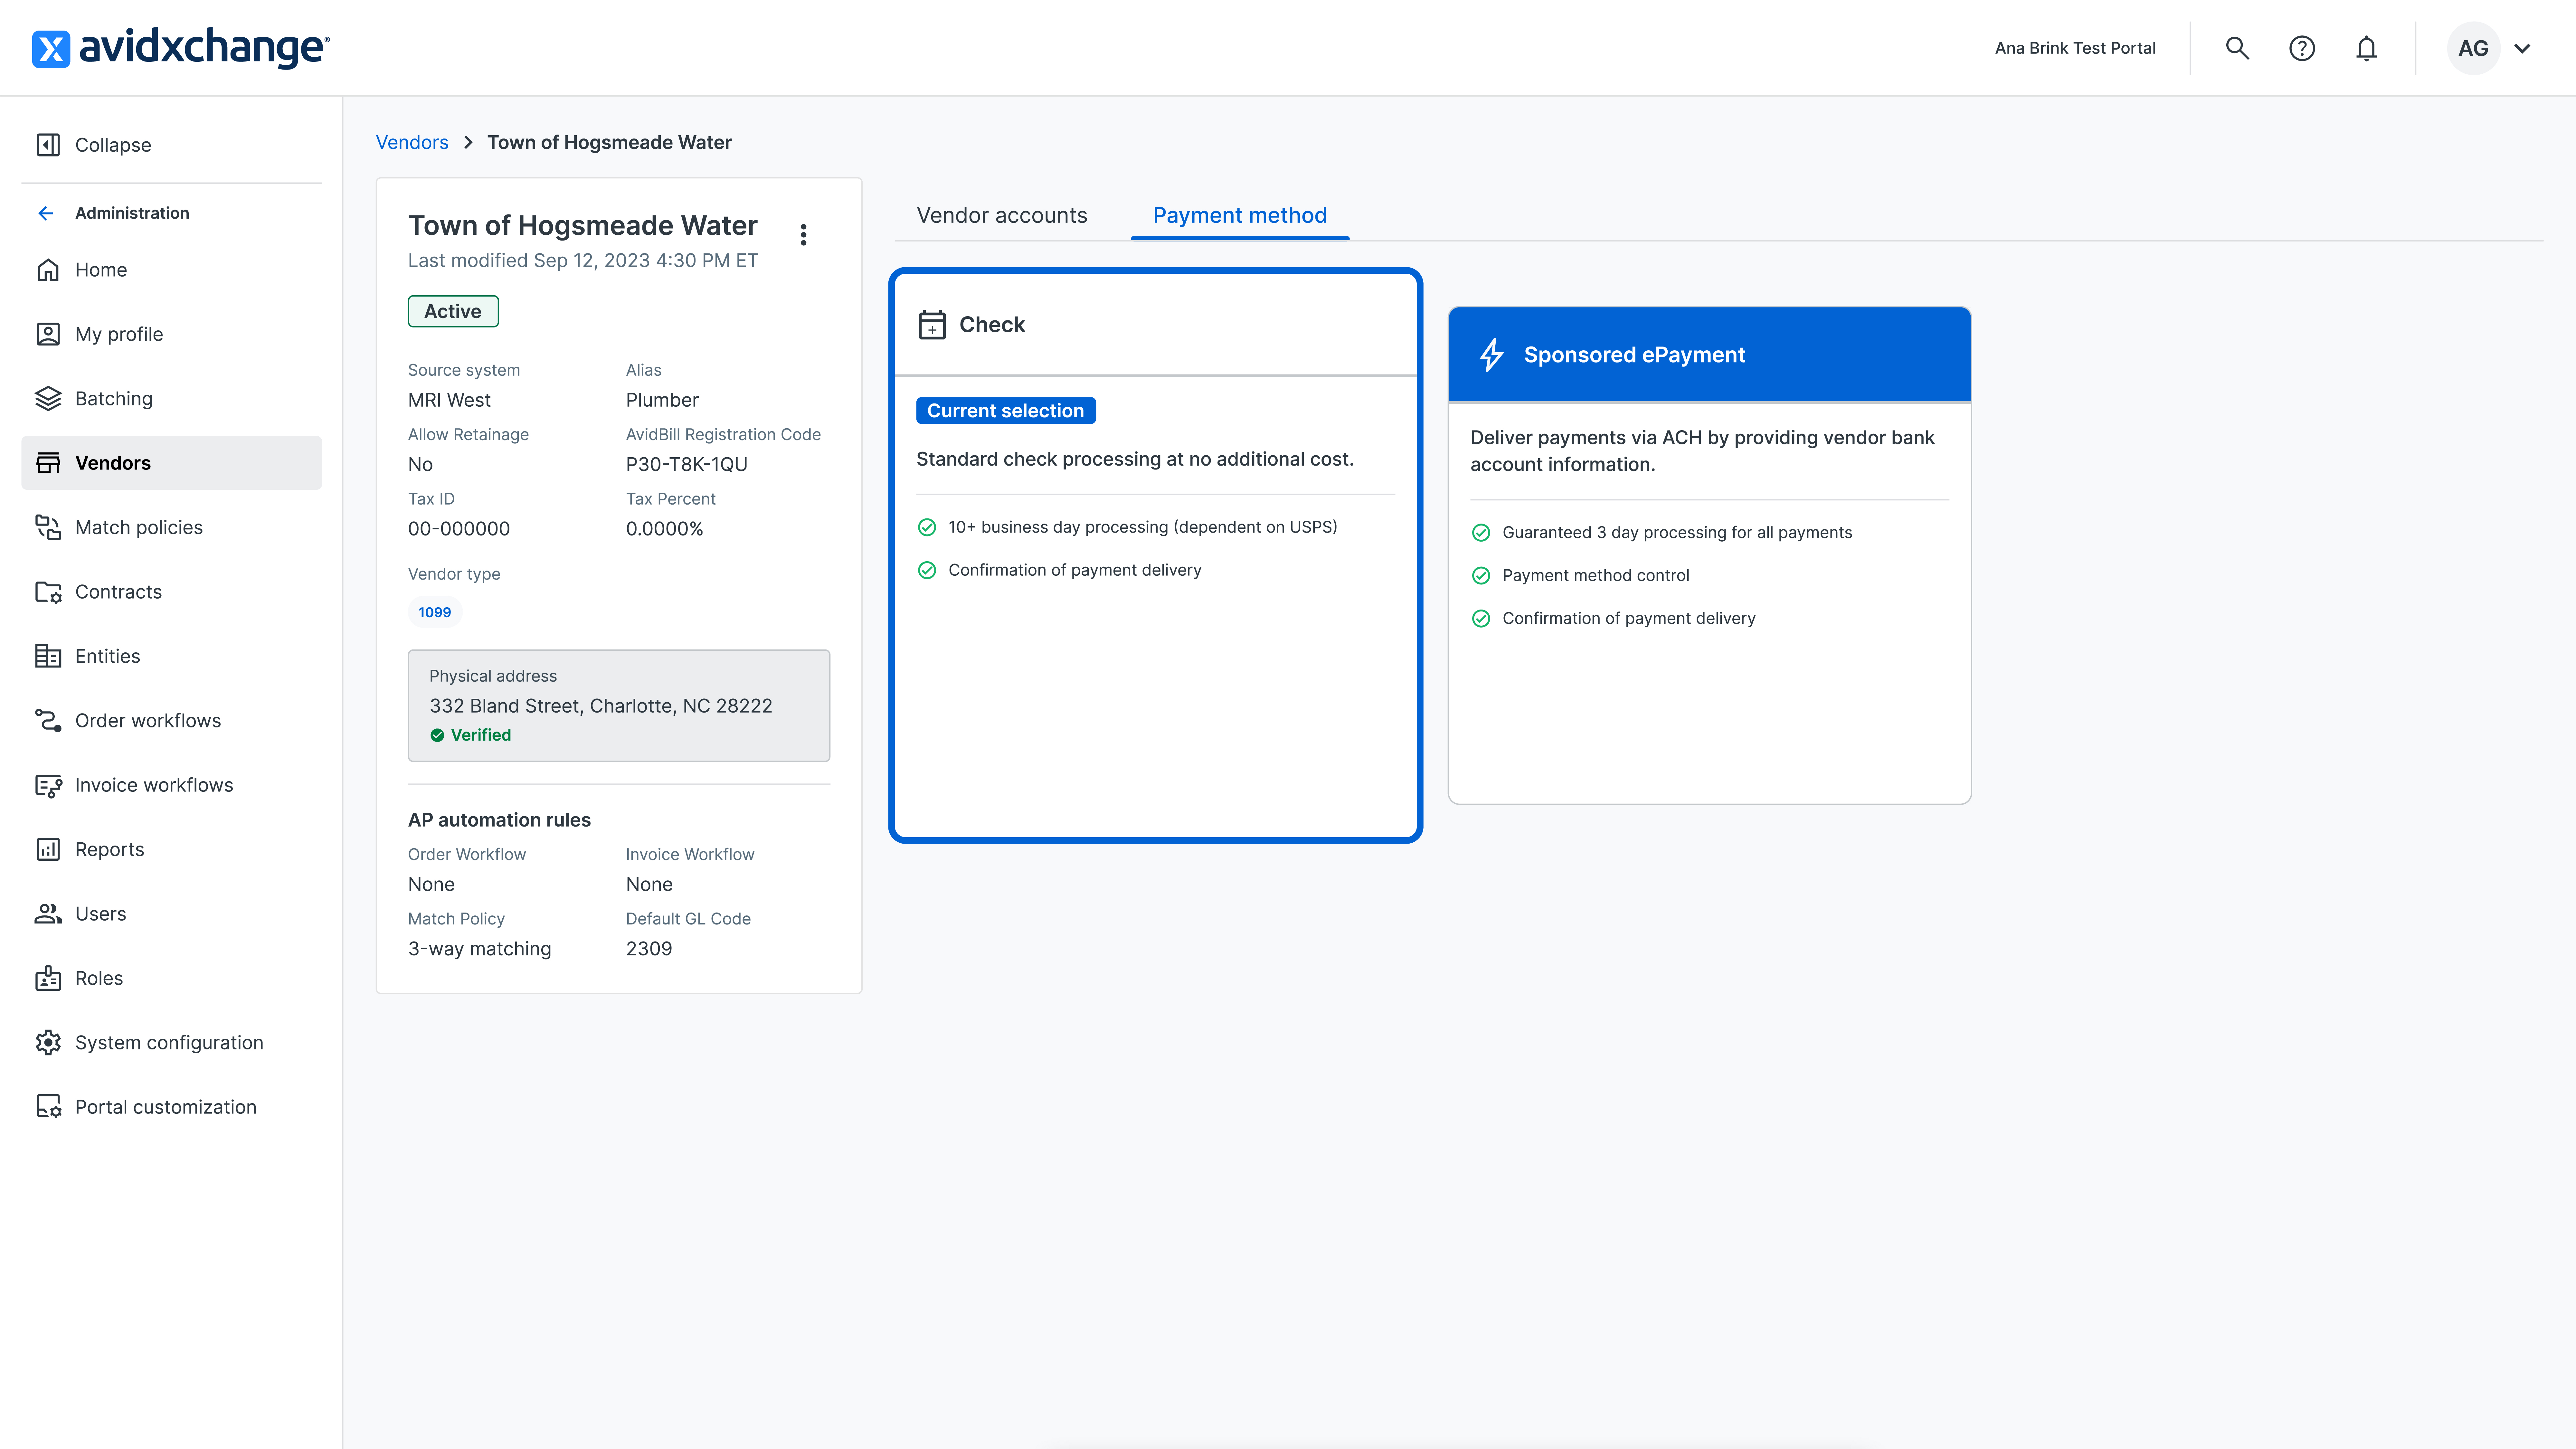This screenshot has width=2576, height=1449.
Task: Click the Order workflows icon
Action: pos(48,721)
